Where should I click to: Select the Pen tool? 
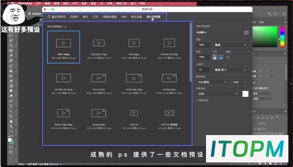pyautogui.click(x=11, y=101)
